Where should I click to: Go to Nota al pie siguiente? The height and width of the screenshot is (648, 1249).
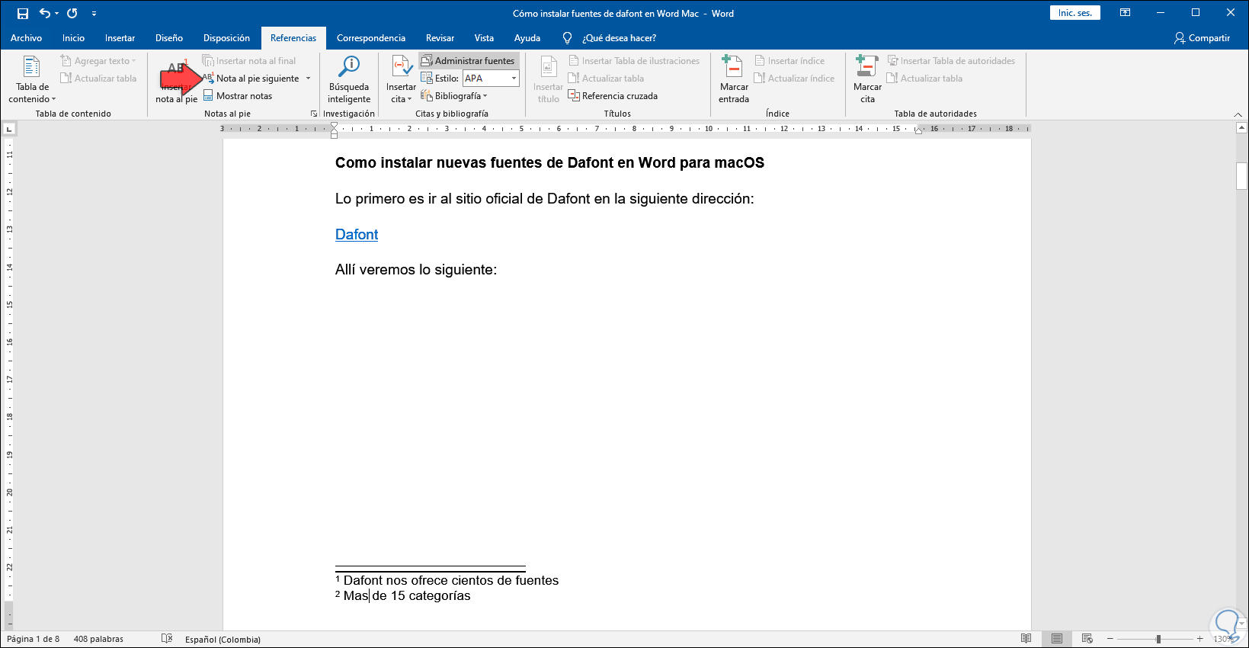coord(252,79)
